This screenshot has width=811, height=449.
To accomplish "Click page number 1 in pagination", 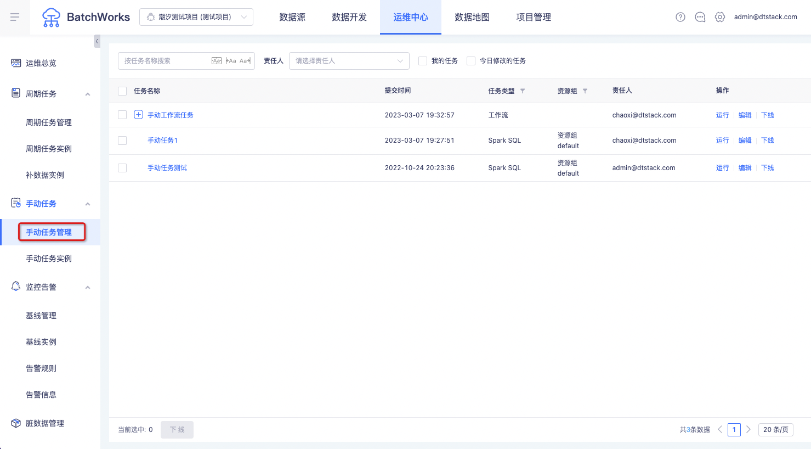I will click(x=734, y=430).
